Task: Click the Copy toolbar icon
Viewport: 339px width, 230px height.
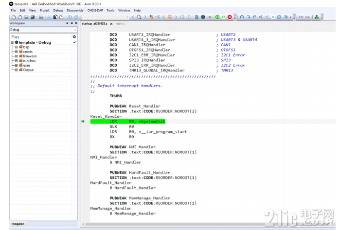Action: [x=55, y=17]
